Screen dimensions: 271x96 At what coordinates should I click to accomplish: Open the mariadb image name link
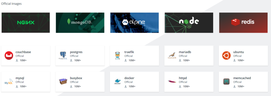pos(185,52)
